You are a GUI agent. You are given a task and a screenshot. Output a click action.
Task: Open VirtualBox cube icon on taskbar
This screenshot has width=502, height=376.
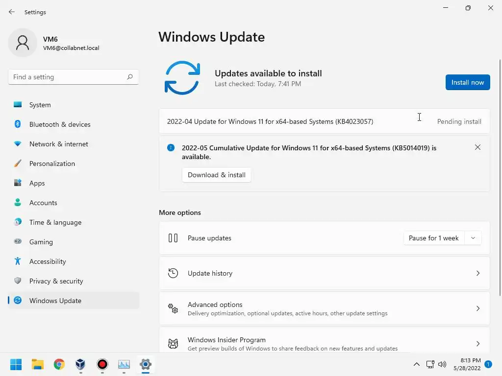pos(80,364)
